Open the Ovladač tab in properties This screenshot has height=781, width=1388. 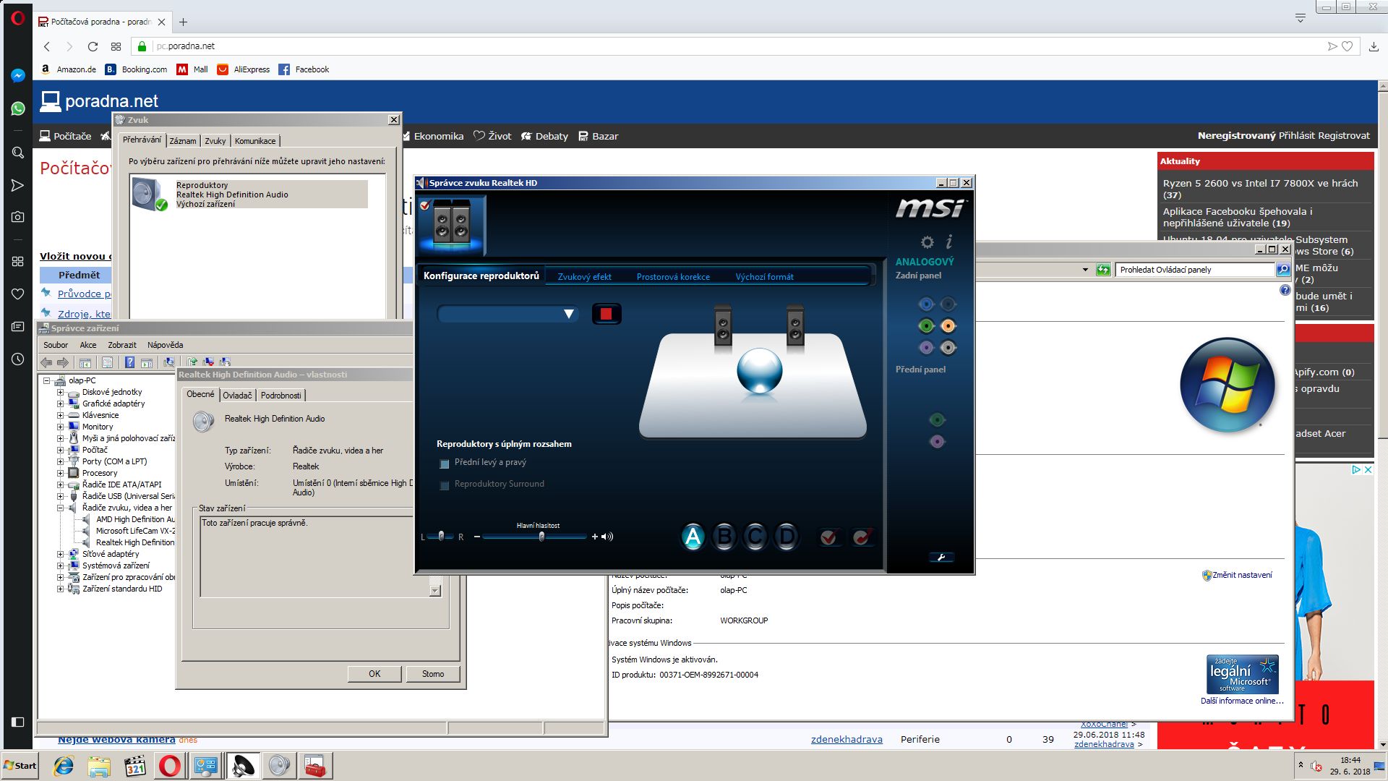click(237, 396)
